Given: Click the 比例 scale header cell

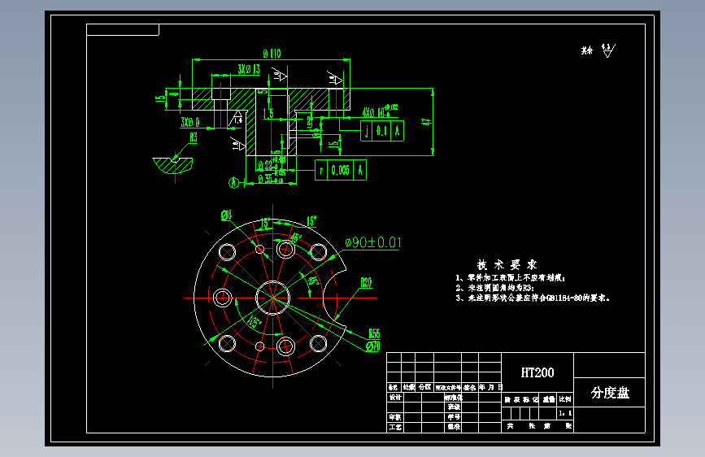Looking at the screenshot, I should 565,399.
